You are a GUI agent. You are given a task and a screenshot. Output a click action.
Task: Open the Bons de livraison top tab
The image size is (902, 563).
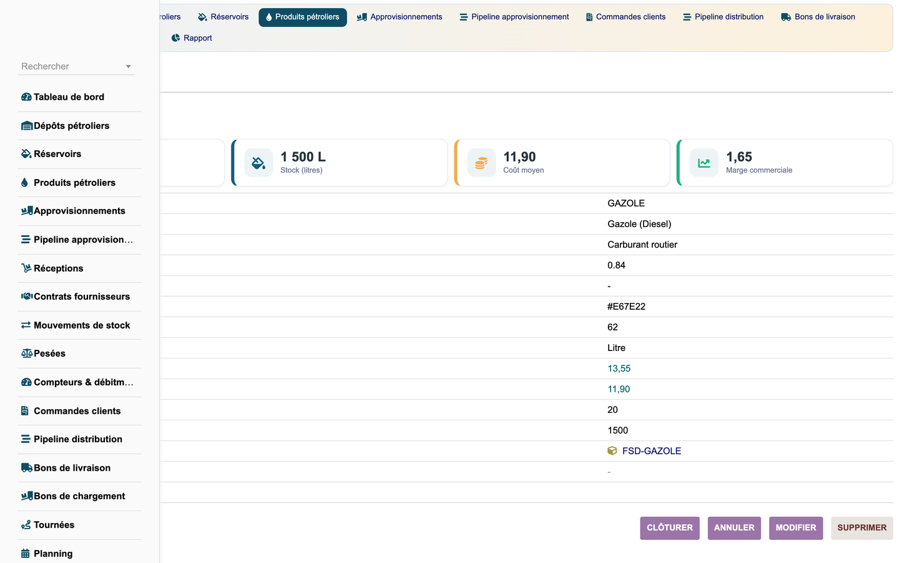(x=818, y=17)
